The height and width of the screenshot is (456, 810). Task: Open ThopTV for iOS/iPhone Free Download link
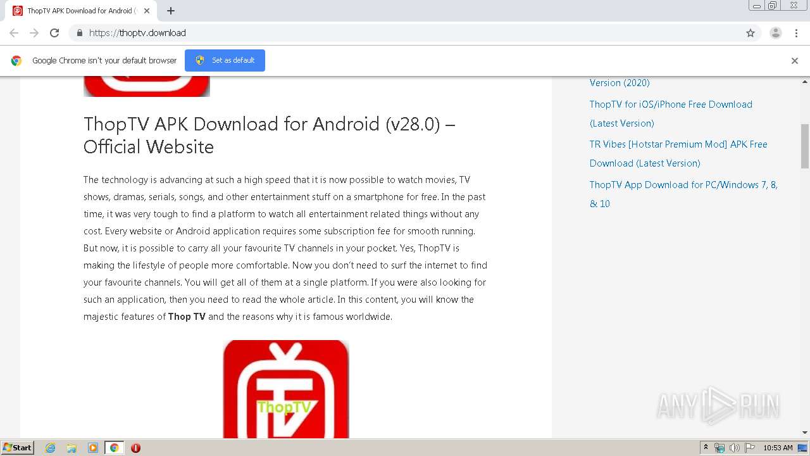click(x=671, y=114)
